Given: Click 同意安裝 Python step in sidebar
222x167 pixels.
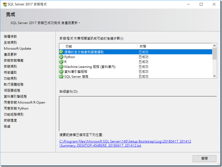Looking at the screenshot, I should pos(16,108).
